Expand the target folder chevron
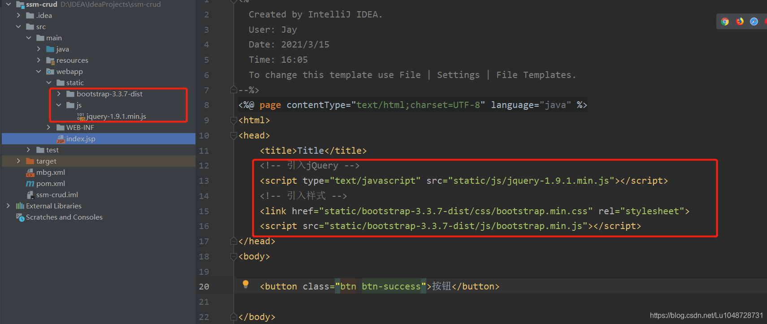 tap(18, 161)
